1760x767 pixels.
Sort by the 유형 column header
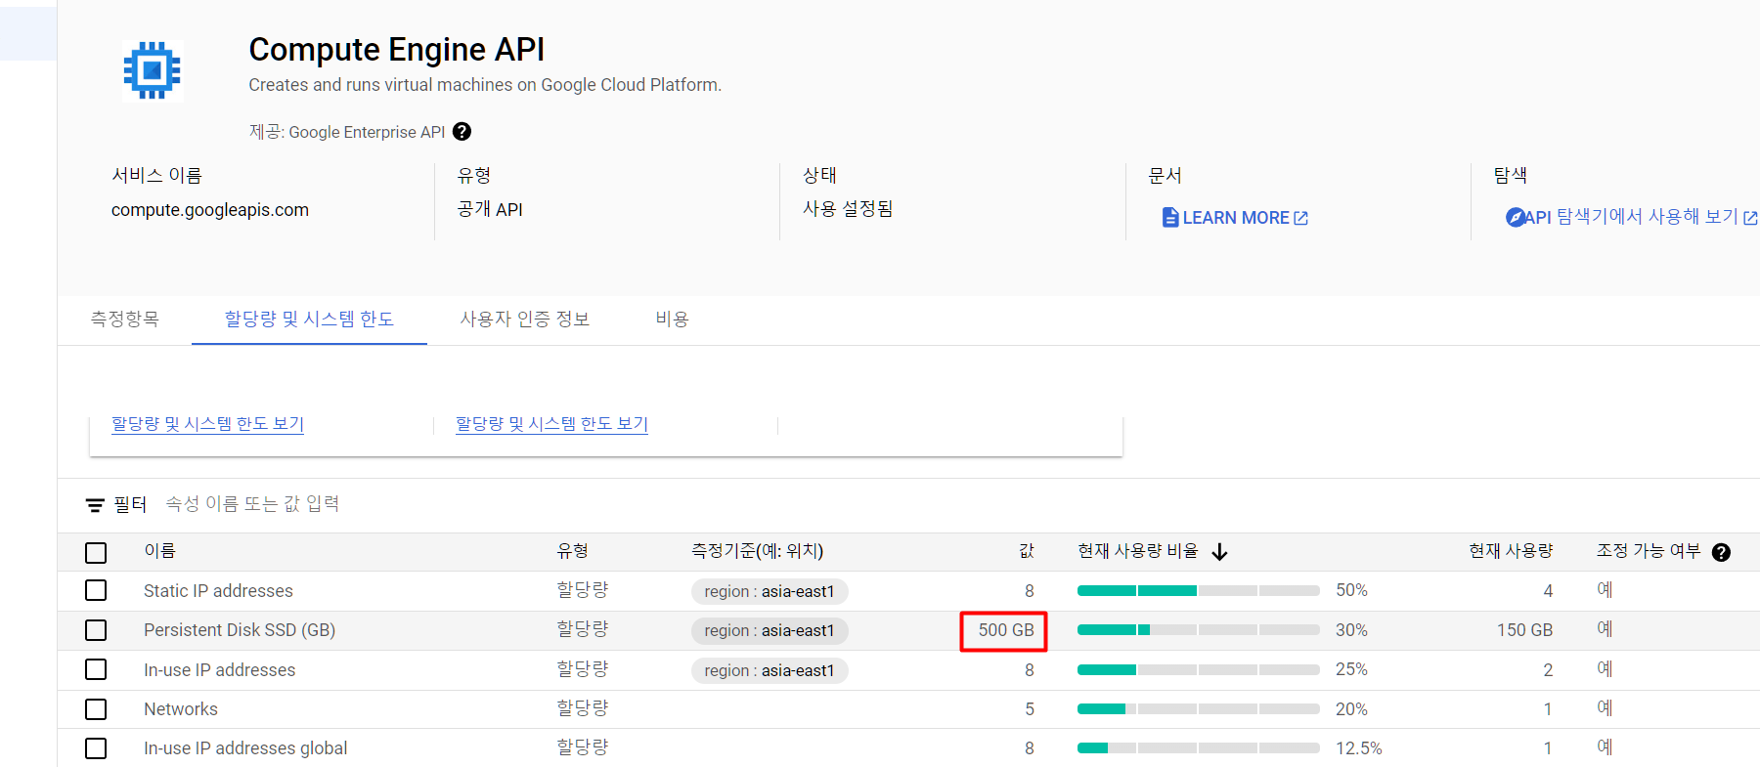pos(572,551)
